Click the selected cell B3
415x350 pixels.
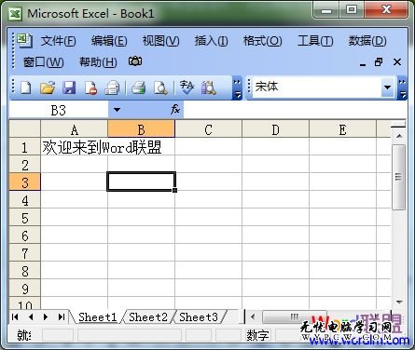click(142, 182)
